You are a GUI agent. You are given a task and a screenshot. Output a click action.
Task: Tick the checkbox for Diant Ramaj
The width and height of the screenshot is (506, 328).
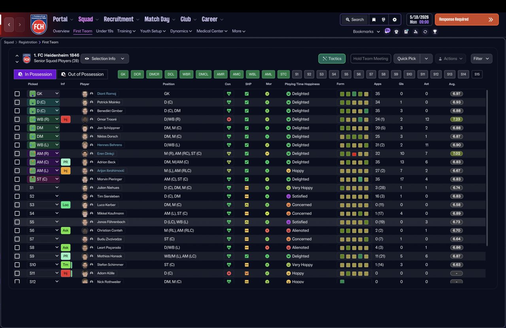pyautogui.click(x=17, y=94)
